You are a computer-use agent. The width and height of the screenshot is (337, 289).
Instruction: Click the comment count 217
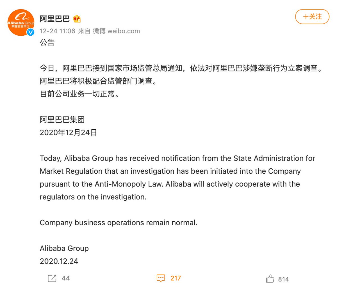point(176,278)
